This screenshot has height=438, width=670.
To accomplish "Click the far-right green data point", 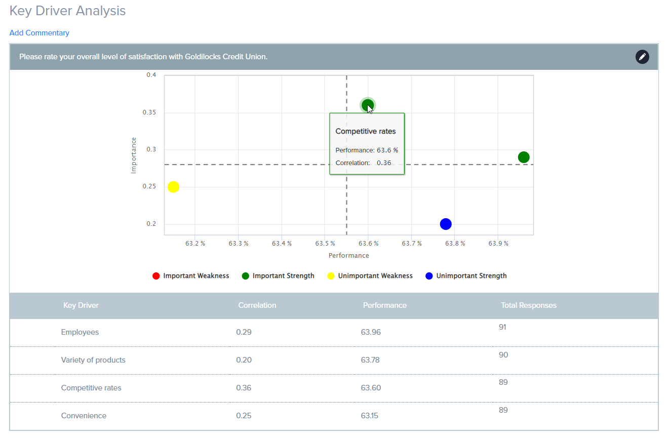I will [x=524, y=157].
